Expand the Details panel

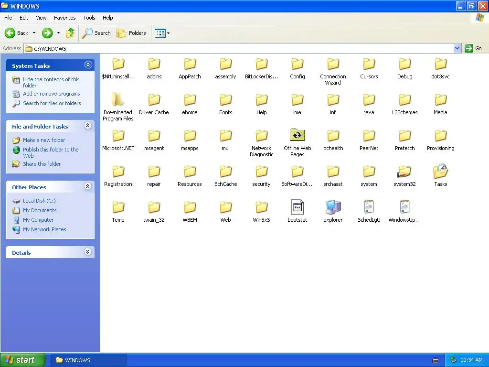(88, 252)
